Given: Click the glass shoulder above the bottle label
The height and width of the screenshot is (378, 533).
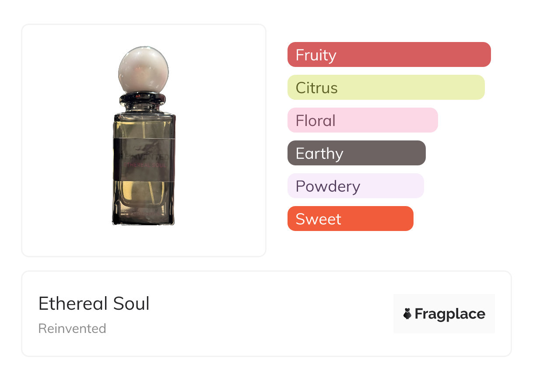Looking at the screenshot, I should [x=144, y=126].
